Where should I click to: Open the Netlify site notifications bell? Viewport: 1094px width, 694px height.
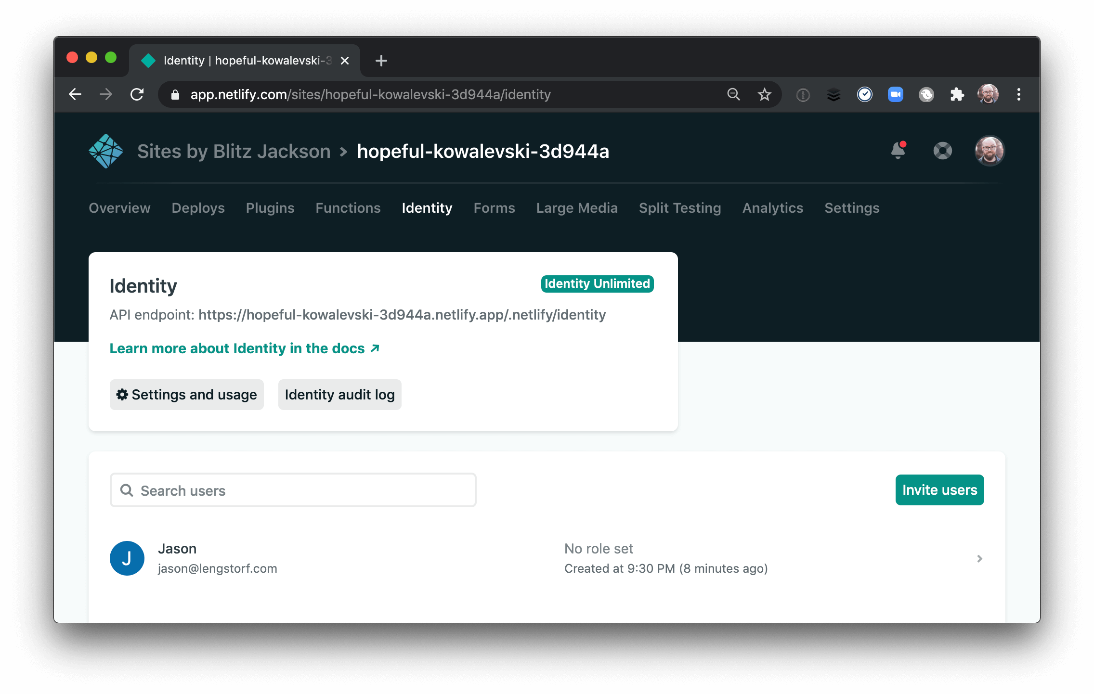pyautogui.click(x=899, y=151)
